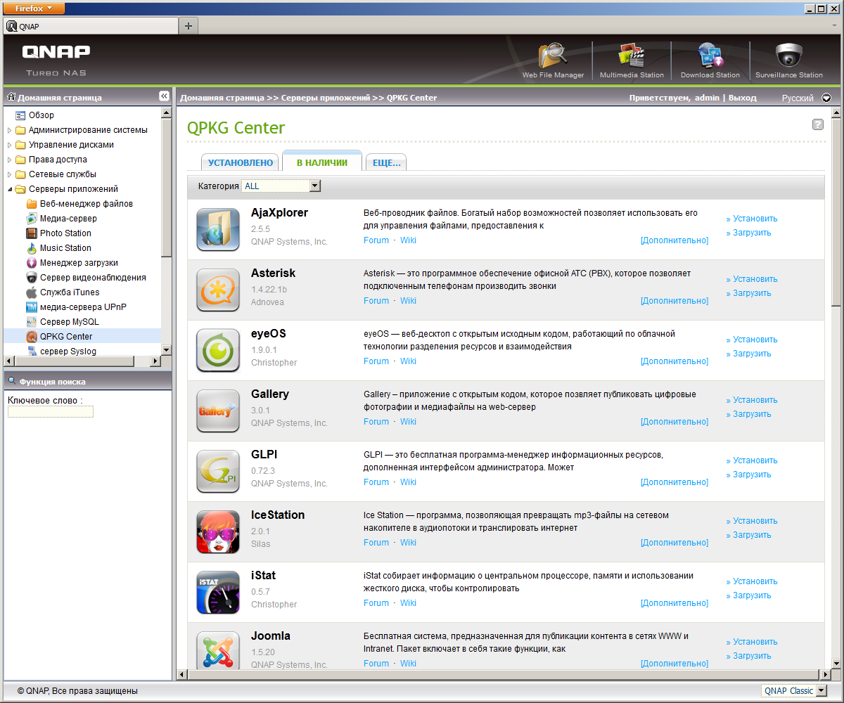The width and height of the screenshot is (844, 703).
Task: Select Photo Station in the sidebar
Action: point(65,233)
